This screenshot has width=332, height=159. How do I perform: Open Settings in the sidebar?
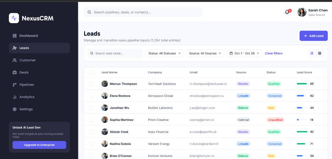pos(39,109)
